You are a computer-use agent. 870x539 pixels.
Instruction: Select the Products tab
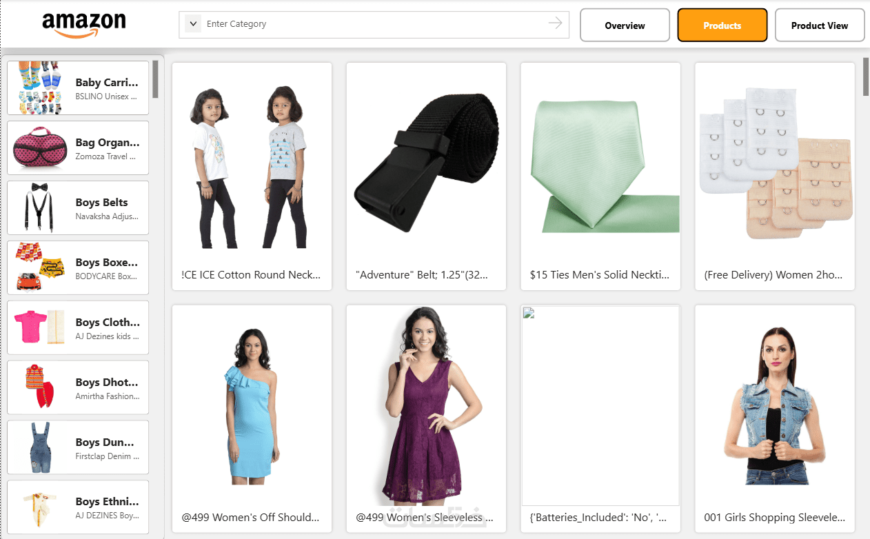point(722,26)
